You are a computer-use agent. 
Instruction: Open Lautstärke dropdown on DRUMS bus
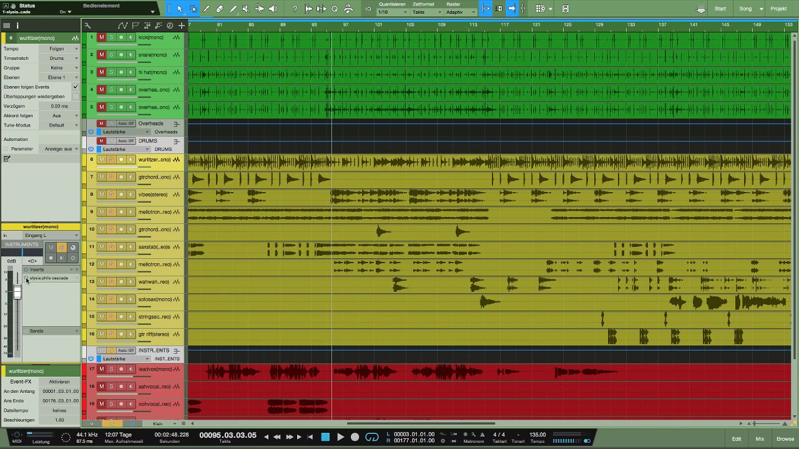click(126, 150)
